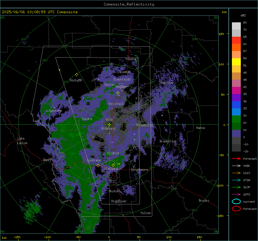Select the cyan current ellipse icon
This screenshot has height=241, width=258.
[236, 201]
